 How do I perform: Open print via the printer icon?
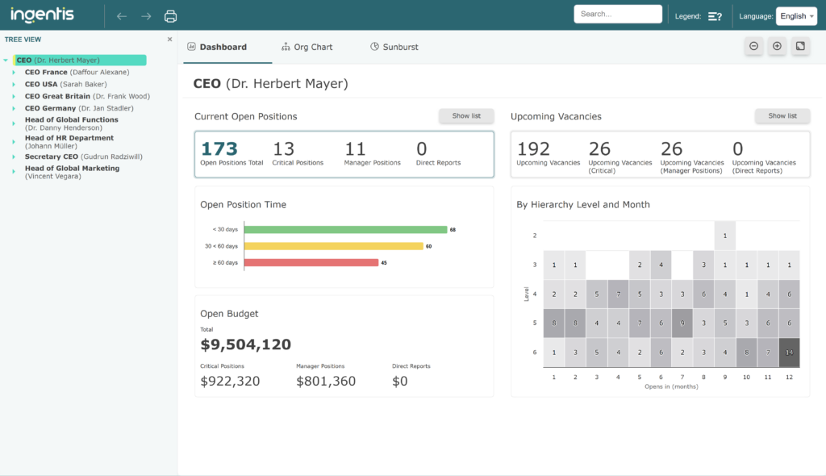click(x=170, y=16)
